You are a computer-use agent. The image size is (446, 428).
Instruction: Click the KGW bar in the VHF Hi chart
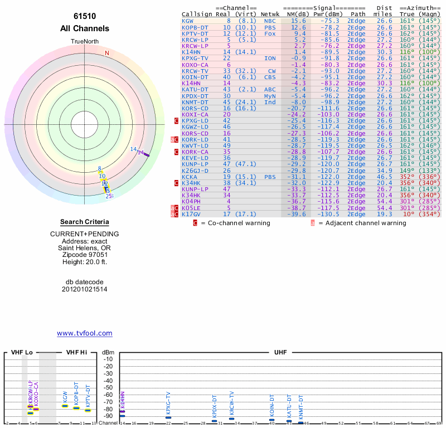tap(65, 406)
